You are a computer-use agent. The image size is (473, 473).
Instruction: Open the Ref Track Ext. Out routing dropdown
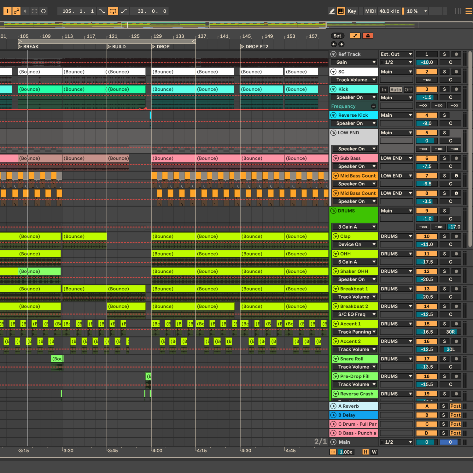396,54
